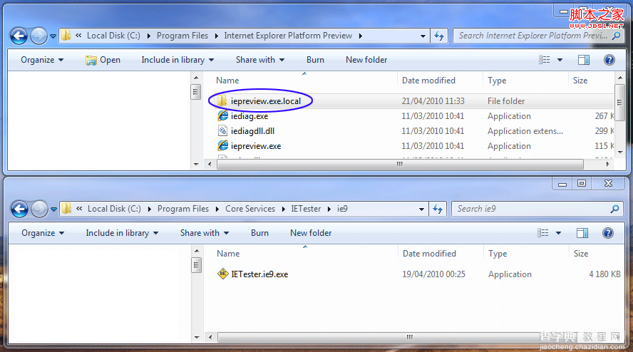Open Share with menu in ie9 window

[x=205, y=233]
